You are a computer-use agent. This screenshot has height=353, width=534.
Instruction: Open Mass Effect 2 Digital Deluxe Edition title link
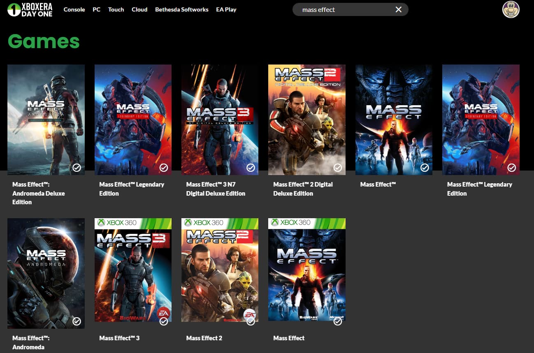303,189
